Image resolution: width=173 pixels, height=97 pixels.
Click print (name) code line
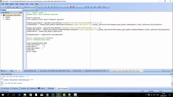[x=32, y=51]
